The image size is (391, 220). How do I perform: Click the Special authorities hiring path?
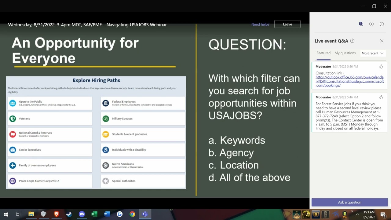pos(143,181)
